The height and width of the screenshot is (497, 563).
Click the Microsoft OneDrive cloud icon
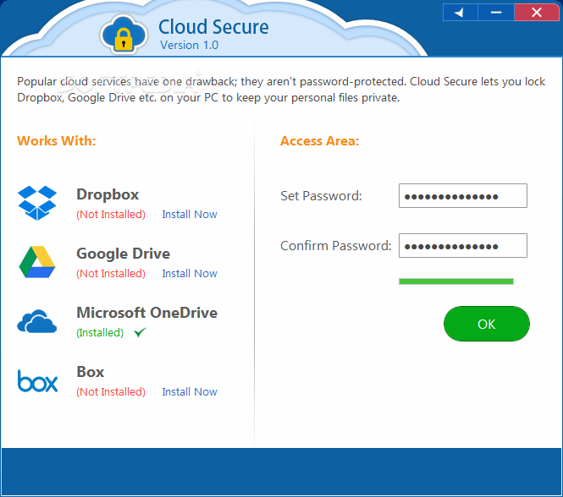(37, 321)
